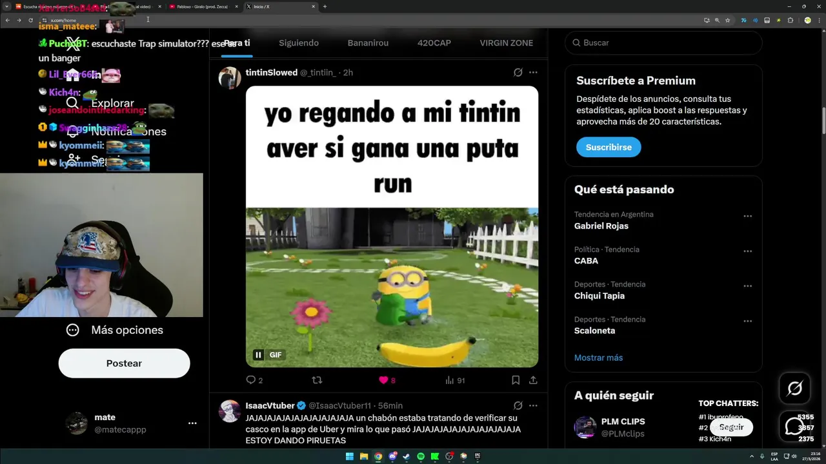Open the Explorar search icon in sidebar
This screenshot has height=464, width=826.
[x=72, y=103]
